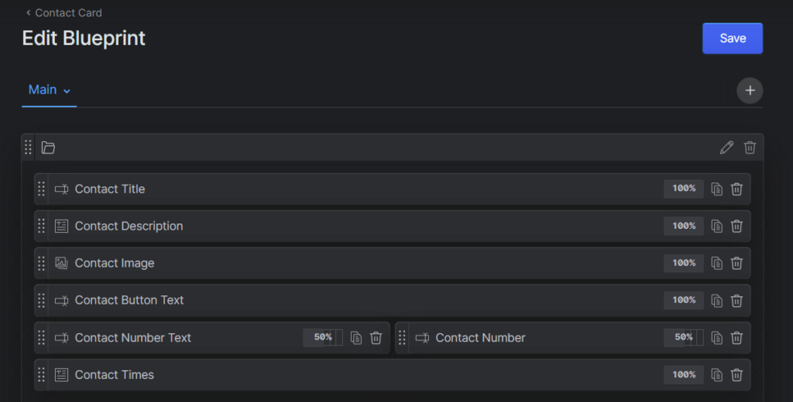The height and width of the screenshot is (402, 793).
Task: Open the Contact Times field
Action: point(115,375)
